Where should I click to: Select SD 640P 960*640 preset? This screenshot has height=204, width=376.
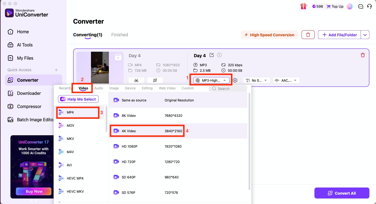pos(178,177)
